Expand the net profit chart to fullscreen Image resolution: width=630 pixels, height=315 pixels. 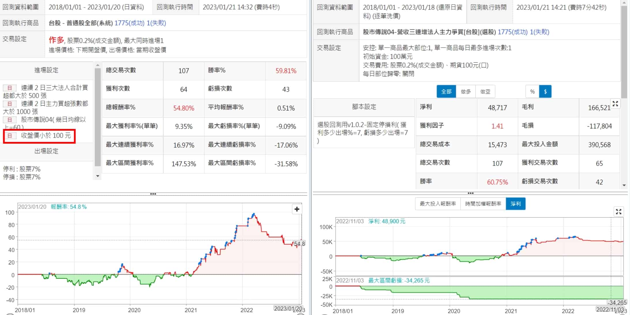(x=618, y=212)
